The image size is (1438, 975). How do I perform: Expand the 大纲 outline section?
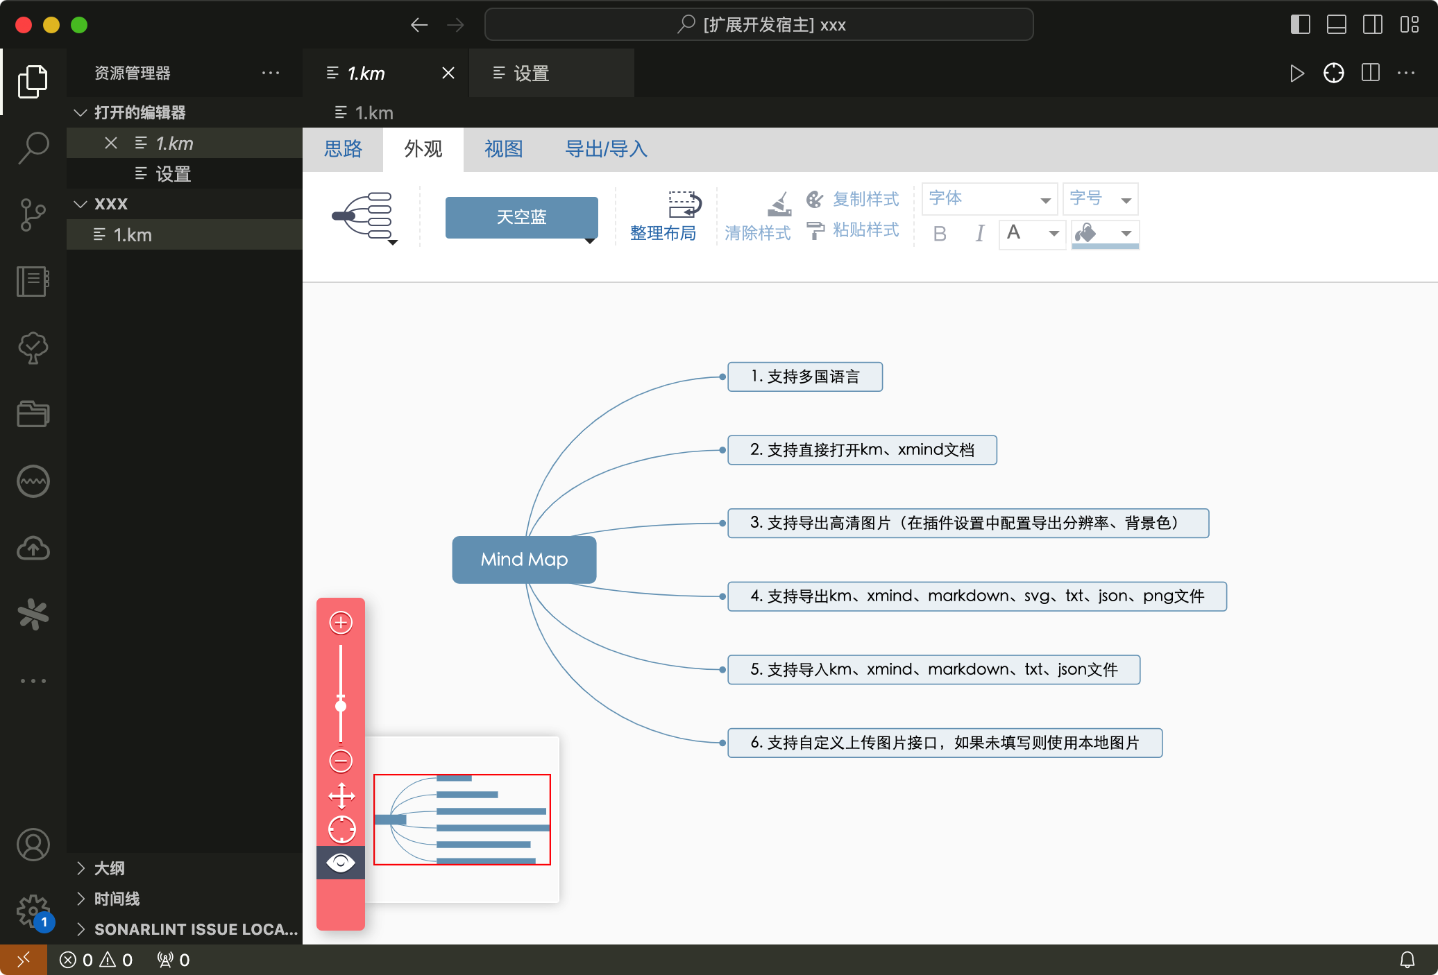(x=110, y=868)
